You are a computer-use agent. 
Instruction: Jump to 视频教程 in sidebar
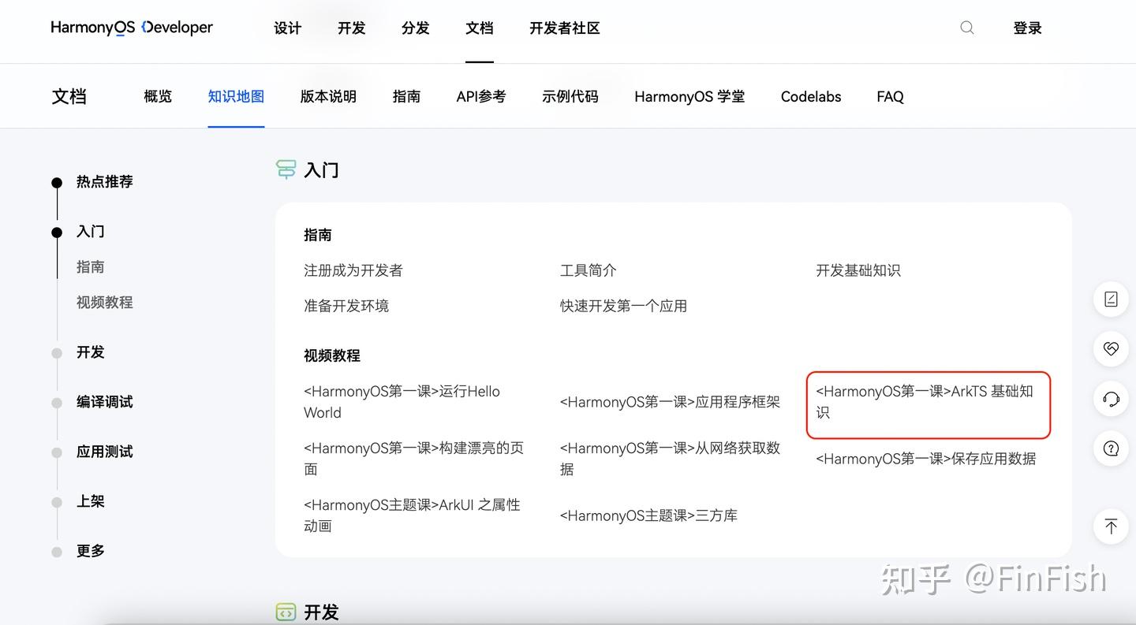click(x=104, y=303)
